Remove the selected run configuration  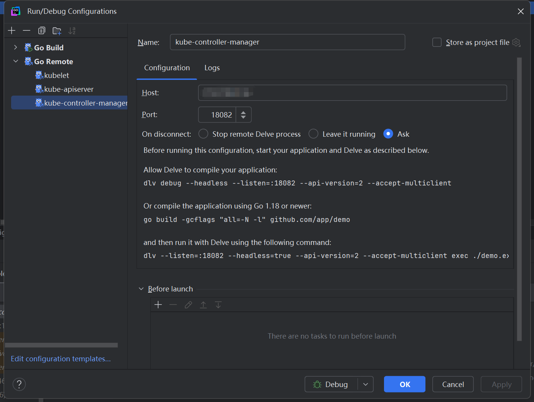tap(26, 31)
